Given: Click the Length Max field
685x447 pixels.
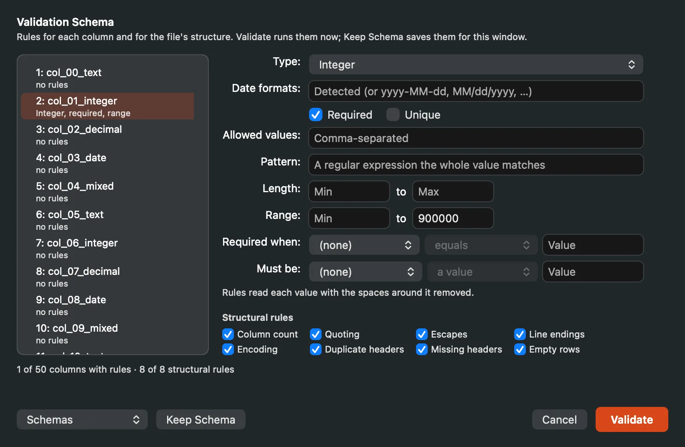Looking at the screenshot, I should [x=453, y=192].
